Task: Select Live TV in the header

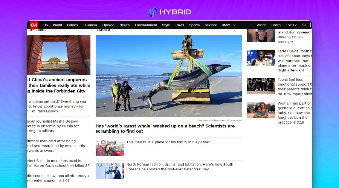Action: 291,25
